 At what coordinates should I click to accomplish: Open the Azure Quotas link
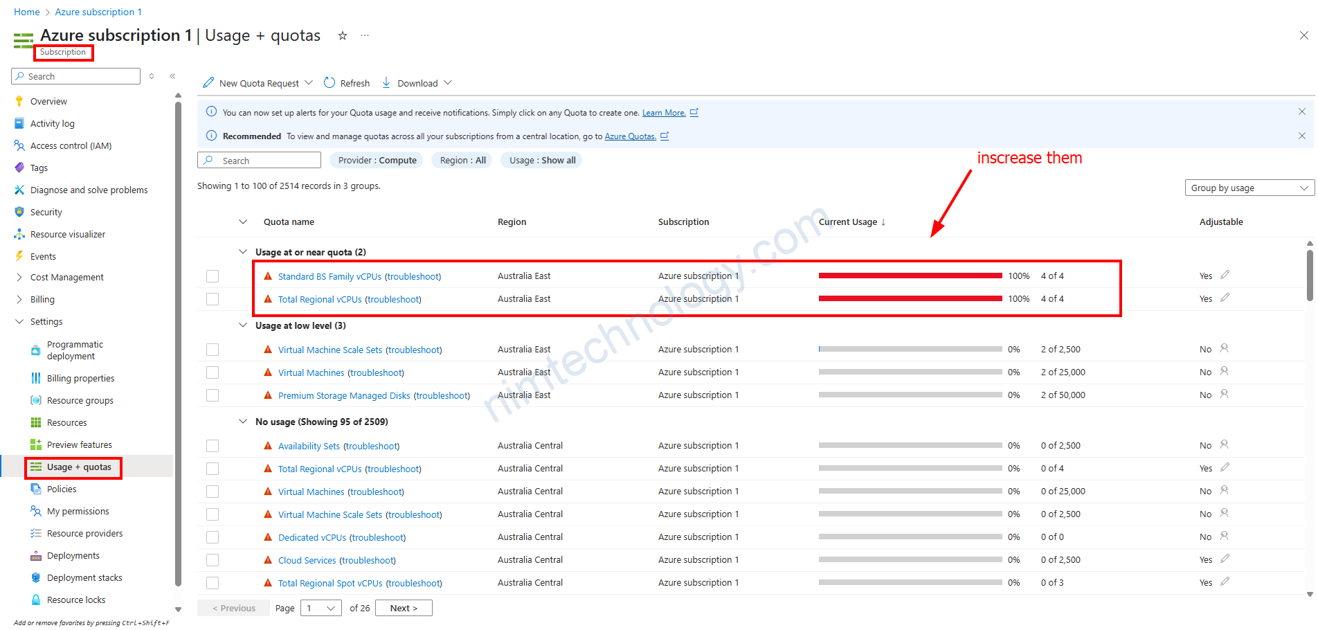click(x=630, y=136)
